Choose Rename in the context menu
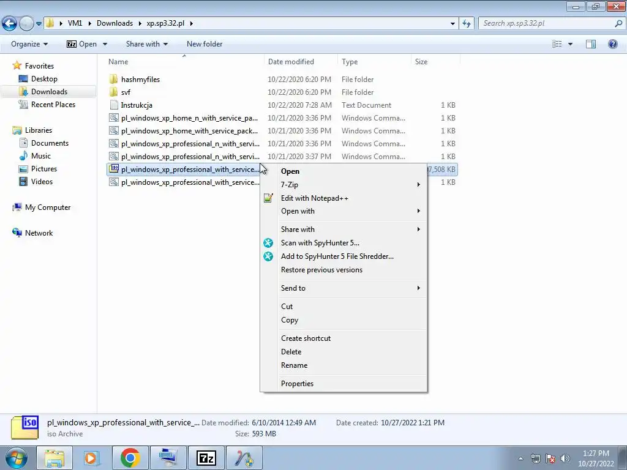The width and height of the screenshot is (627, 470). 344,365
